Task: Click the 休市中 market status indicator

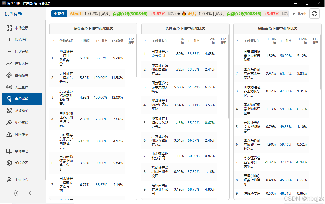Action: pyautogui.click(x=300, y=14)
